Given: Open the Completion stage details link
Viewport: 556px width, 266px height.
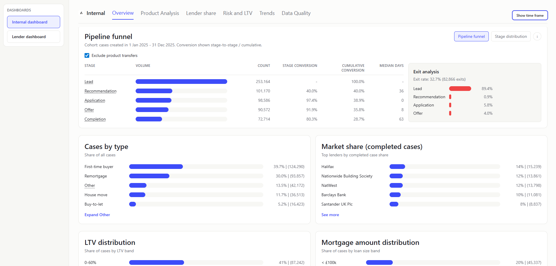Looking at the screenshot, I should tap(95, 119).
